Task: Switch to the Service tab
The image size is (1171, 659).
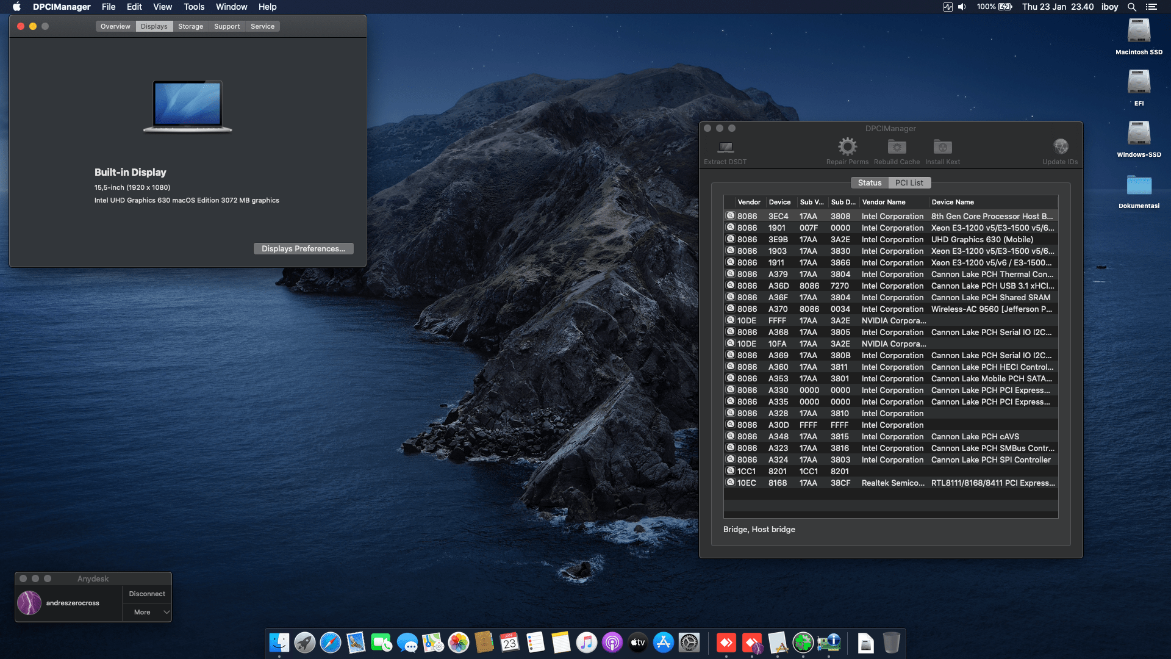Action: [262, 26]
